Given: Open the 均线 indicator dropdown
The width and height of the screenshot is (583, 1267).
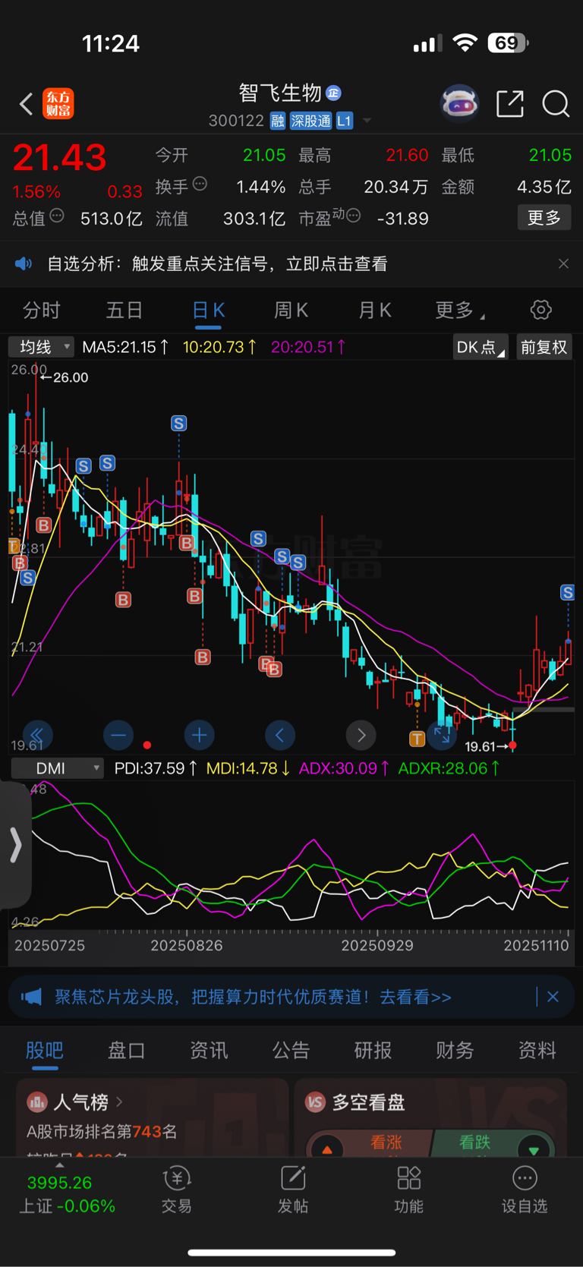Looking at the screenshot, I should [41, 347].
